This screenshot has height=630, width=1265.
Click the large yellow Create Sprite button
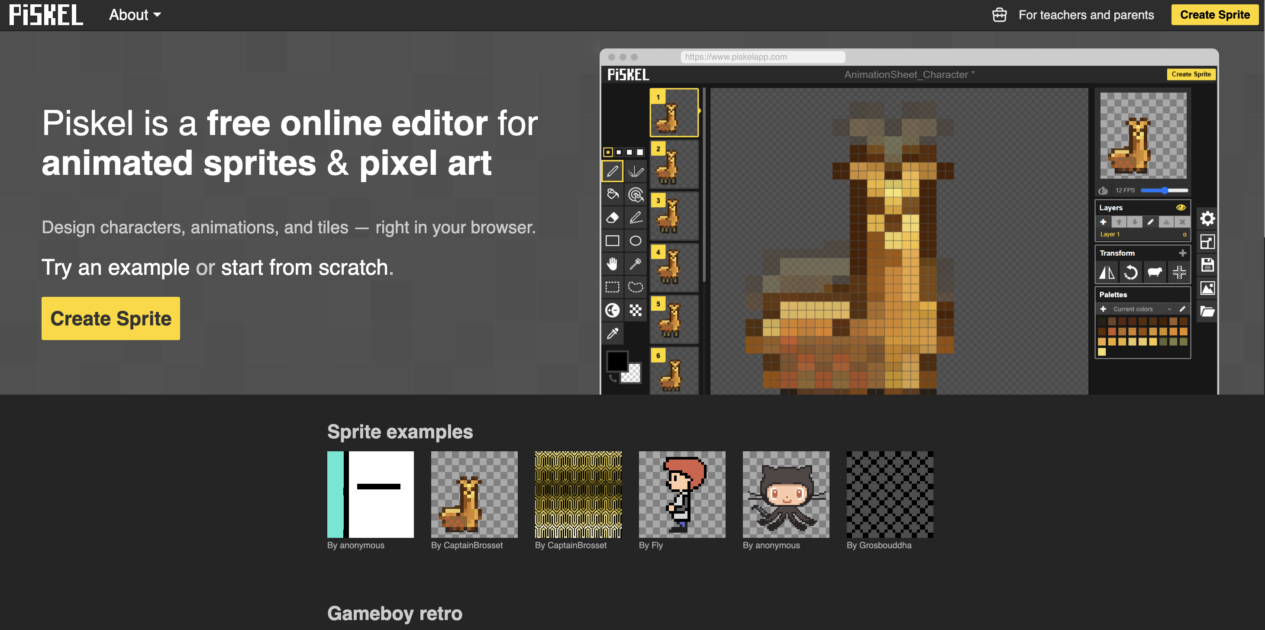click(x=110, y=318)
